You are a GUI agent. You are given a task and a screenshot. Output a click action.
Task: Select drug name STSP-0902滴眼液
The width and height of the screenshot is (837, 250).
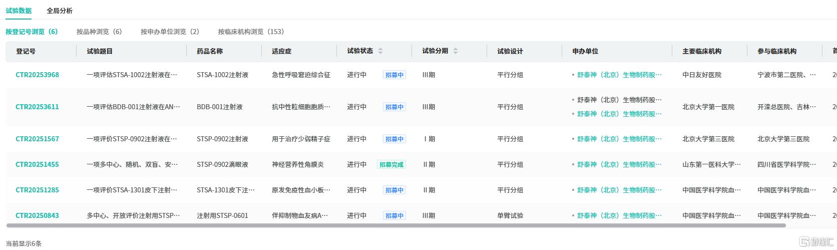(222, 164)
